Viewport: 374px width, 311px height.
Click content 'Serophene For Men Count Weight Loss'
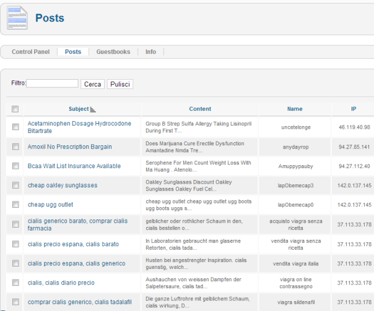tap(193, 163)
